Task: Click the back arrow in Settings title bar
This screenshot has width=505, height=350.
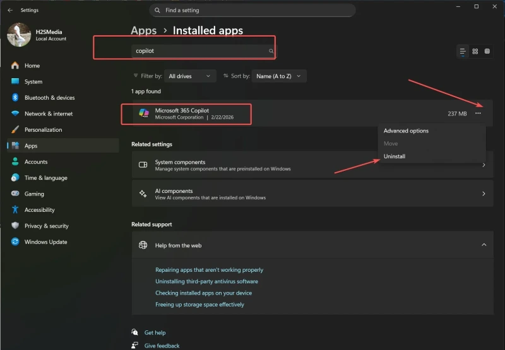Action: click(x=9, y=10)
